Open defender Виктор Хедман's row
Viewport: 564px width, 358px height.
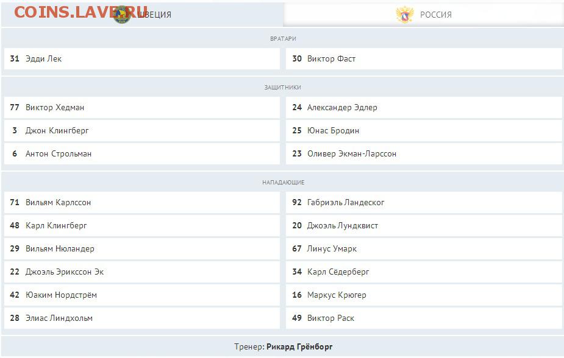tap(141, 107)
